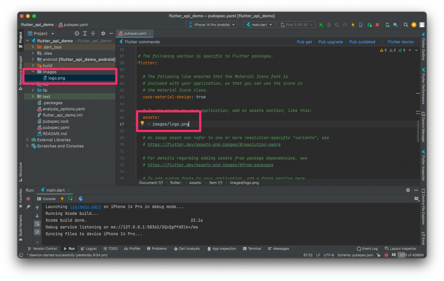Expand the android folder
Image resolution: width=444 pixels, height=281 pixels.
(33, 59)
